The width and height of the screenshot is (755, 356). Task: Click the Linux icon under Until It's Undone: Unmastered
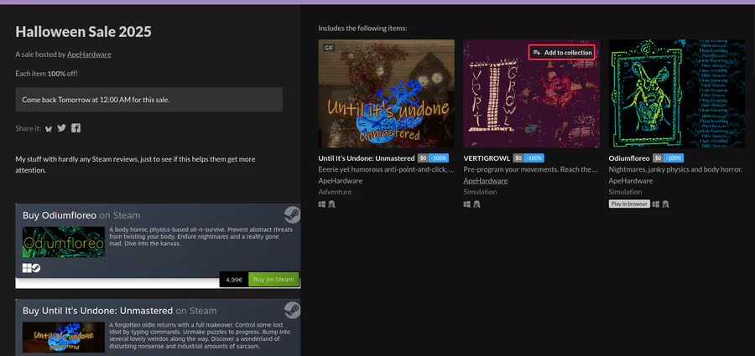point(331,204)
